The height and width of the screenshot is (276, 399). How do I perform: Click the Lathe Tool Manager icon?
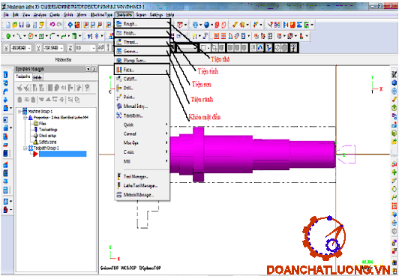tap(118, 185)
